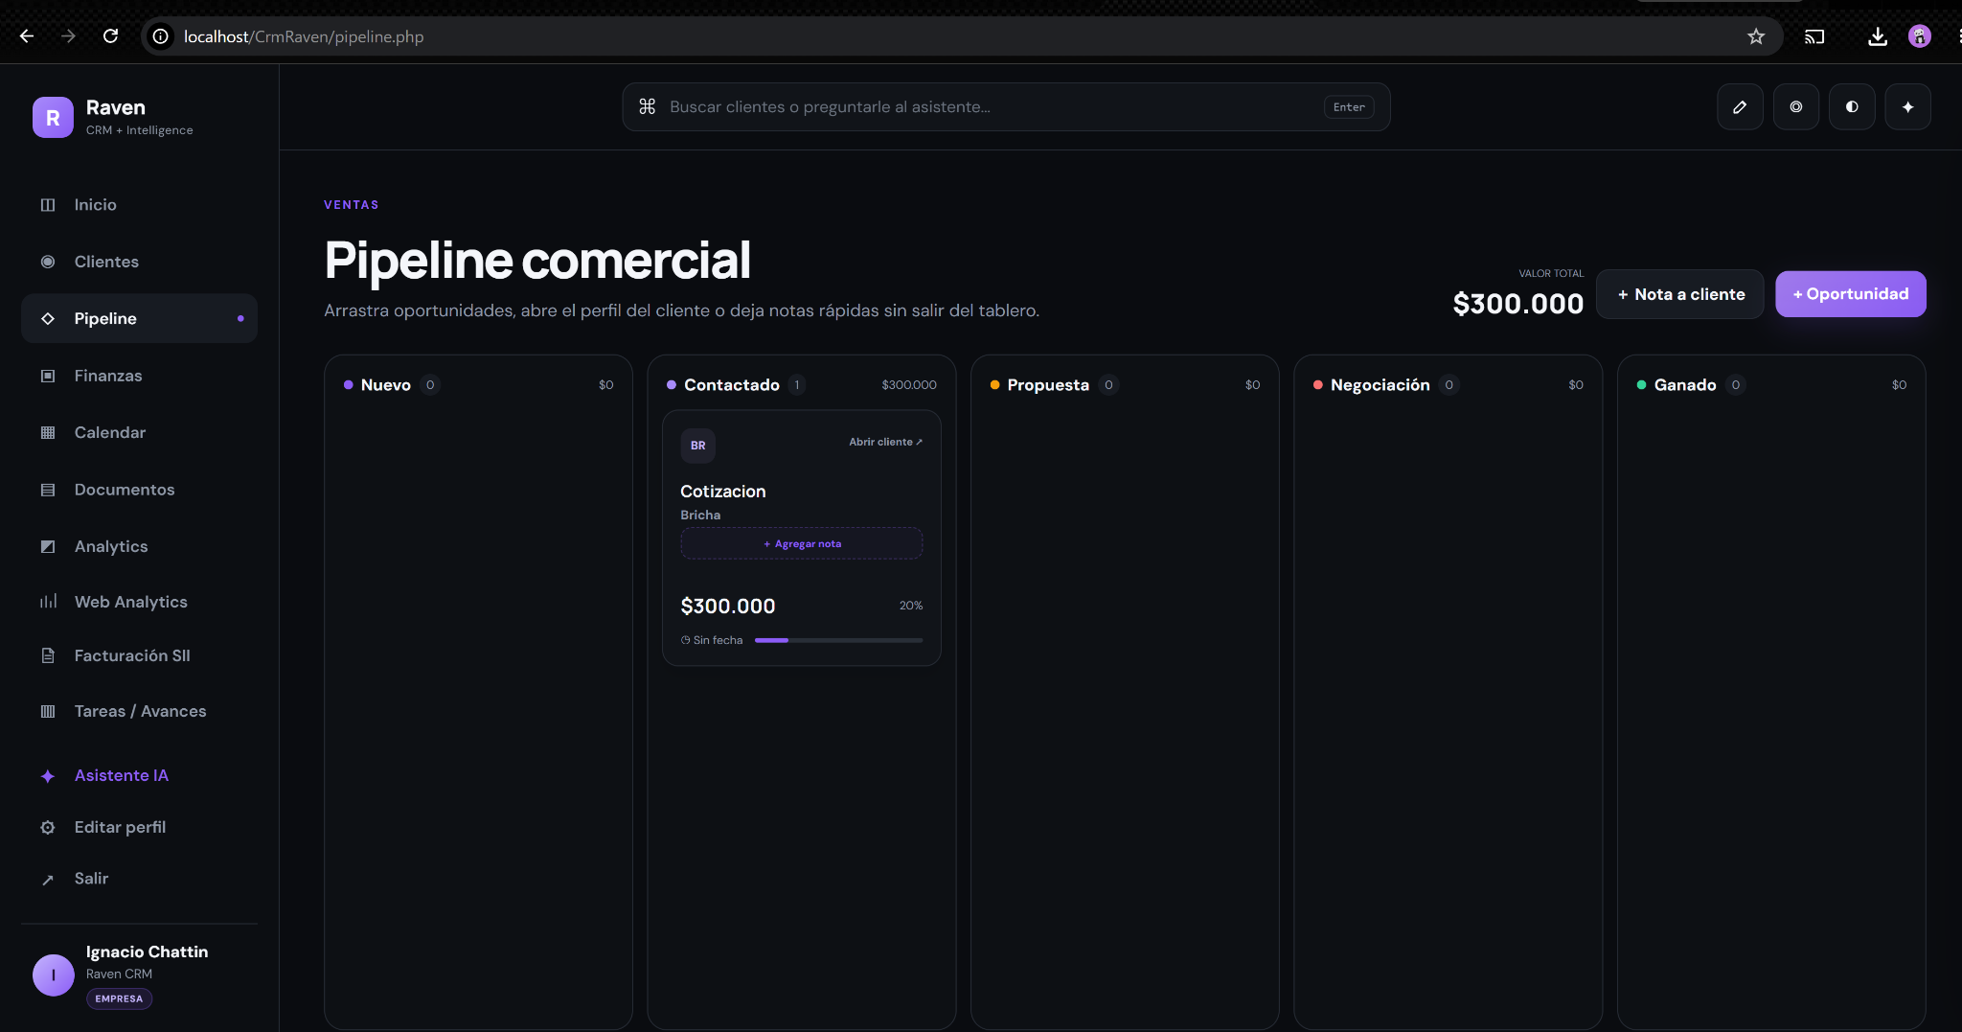Click the browser address bar URL
1962x1032 pixels.
[304, 36]
